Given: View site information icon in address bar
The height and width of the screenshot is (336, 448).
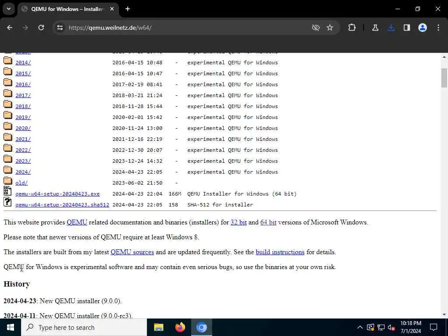Looking at the screenshot, I should click(x=59, y=28).
